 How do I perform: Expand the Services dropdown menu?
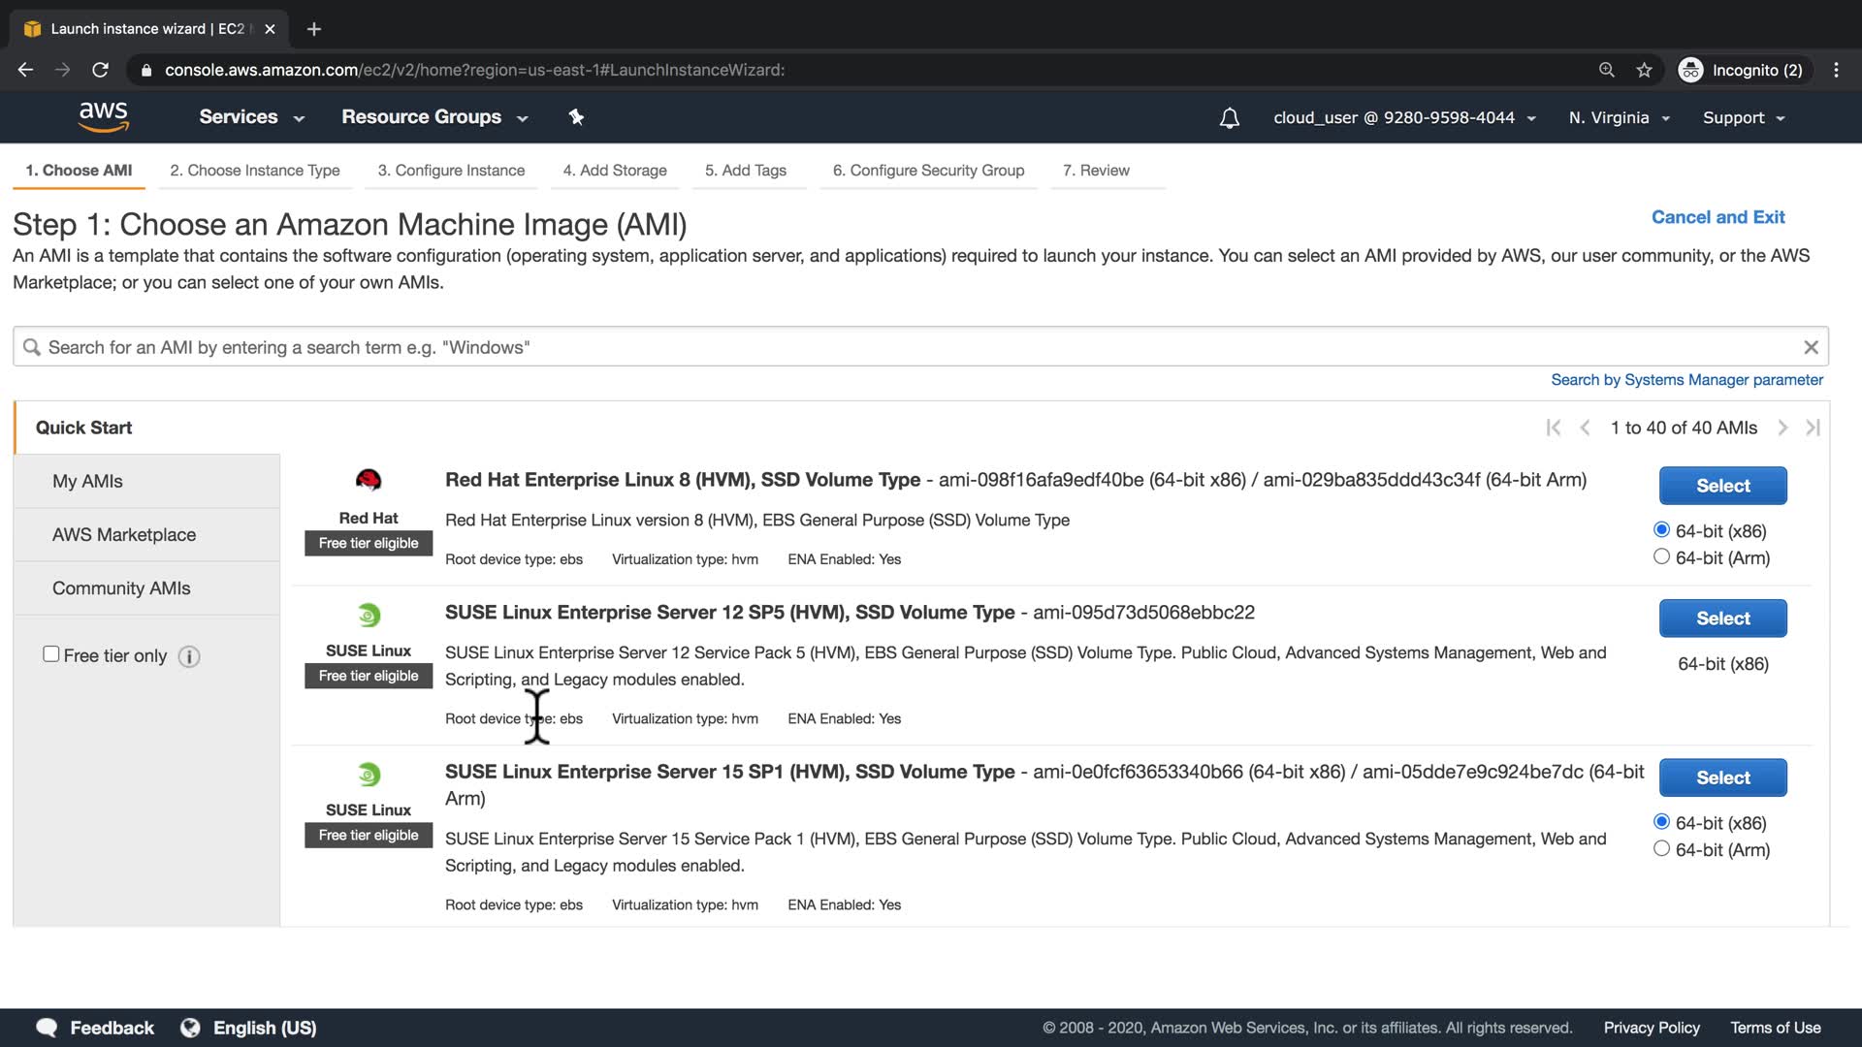251,117
